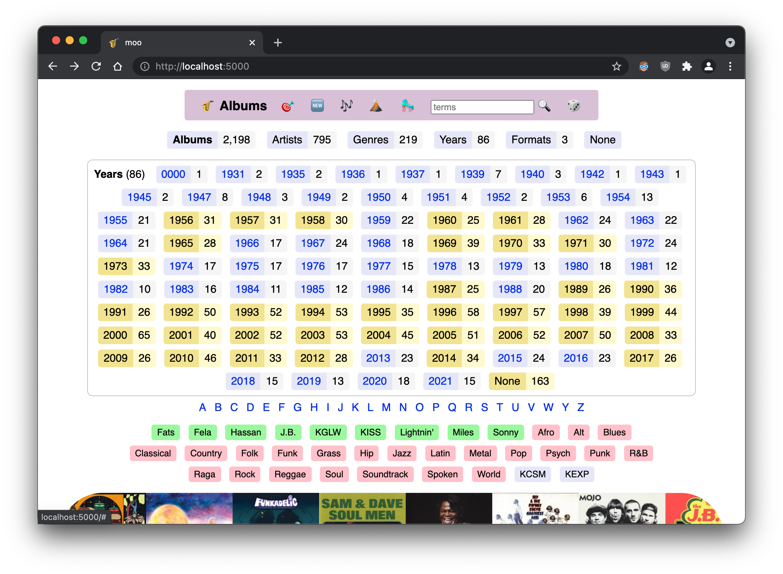This screenshot has height=574, width=783.
Task: Click the roller skate icon
Action: tap(407, 105)
